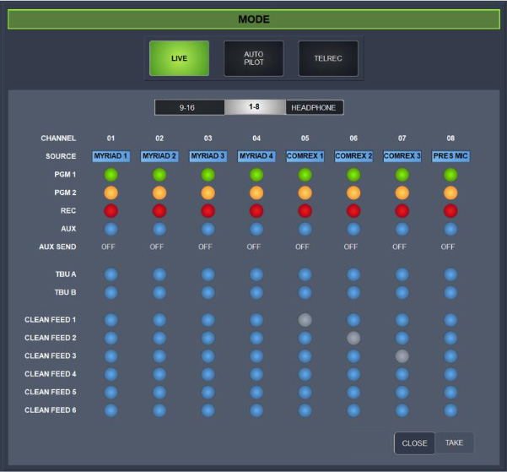Enable AUX routing for channel 08
The image size is (507, 472).
tap(450, 228)
